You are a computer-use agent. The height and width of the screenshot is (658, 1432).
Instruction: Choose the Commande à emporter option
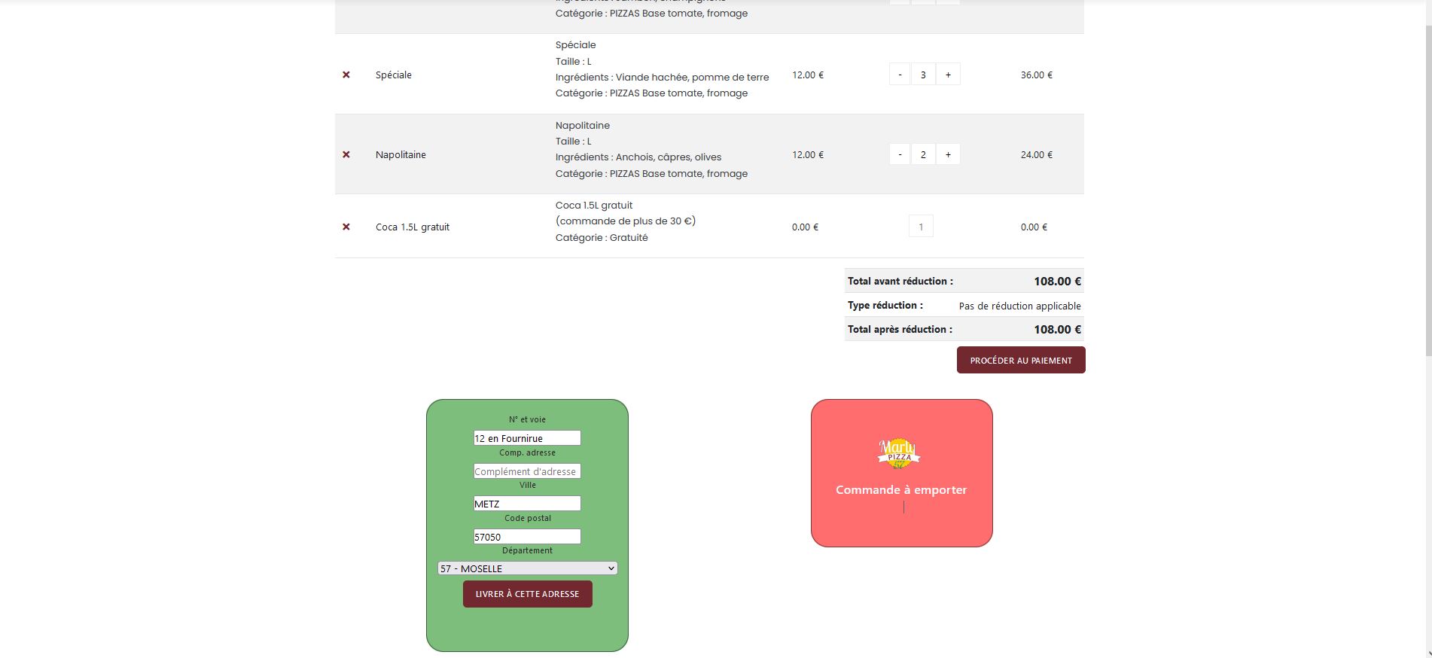tap(901, 489)
